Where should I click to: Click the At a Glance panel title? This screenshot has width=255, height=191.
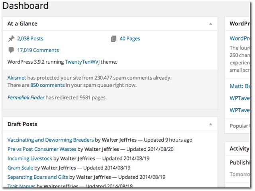point(22,24)
